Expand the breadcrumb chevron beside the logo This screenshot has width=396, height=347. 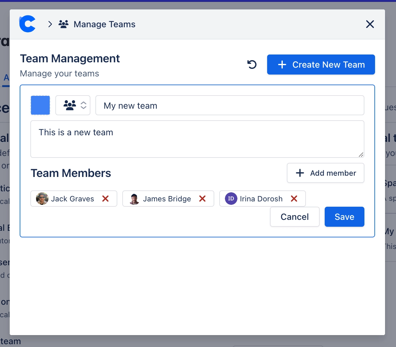[x=50, y=24]
